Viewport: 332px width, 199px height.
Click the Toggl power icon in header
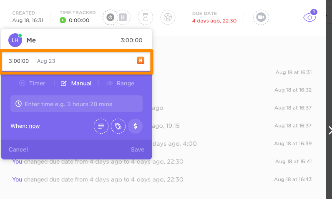pos(110,17)
